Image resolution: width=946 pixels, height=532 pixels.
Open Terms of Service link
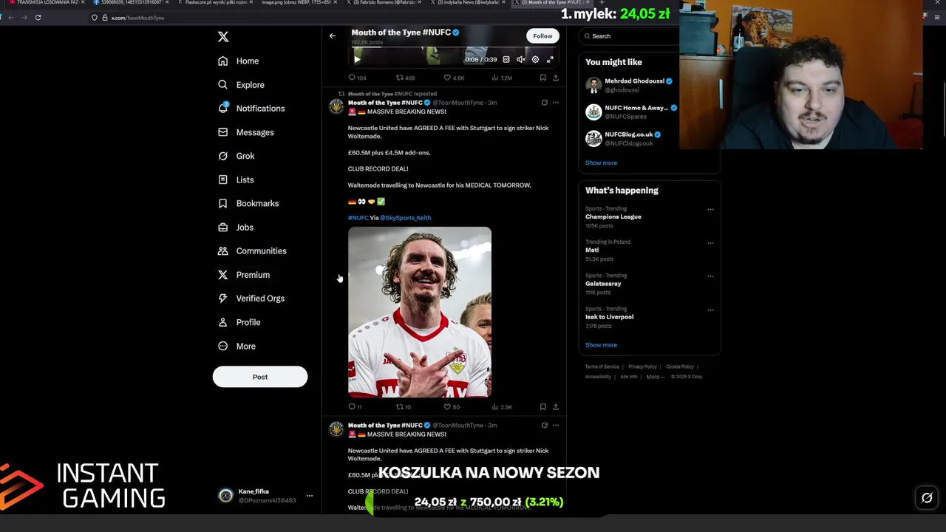602,366
